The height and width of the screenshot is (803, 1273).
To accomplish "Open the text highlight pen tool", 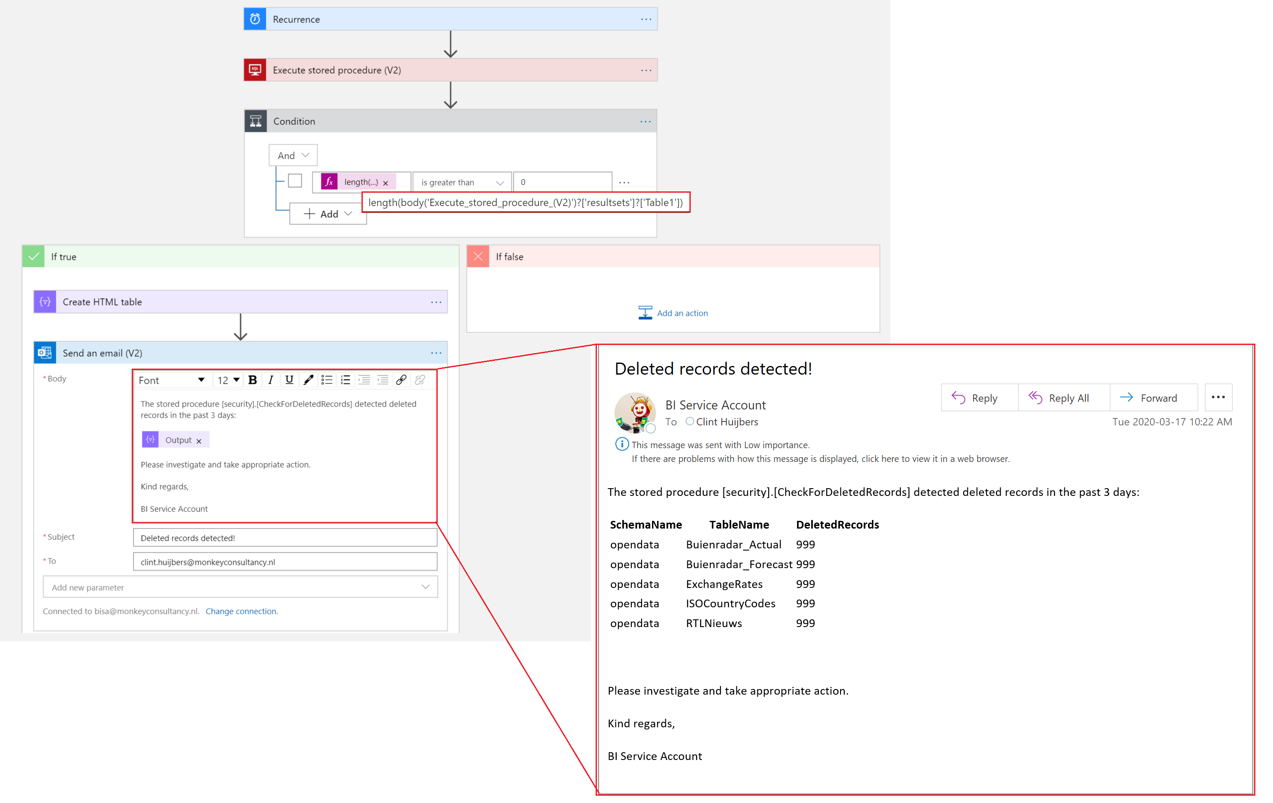I will [x=308, y=380].
